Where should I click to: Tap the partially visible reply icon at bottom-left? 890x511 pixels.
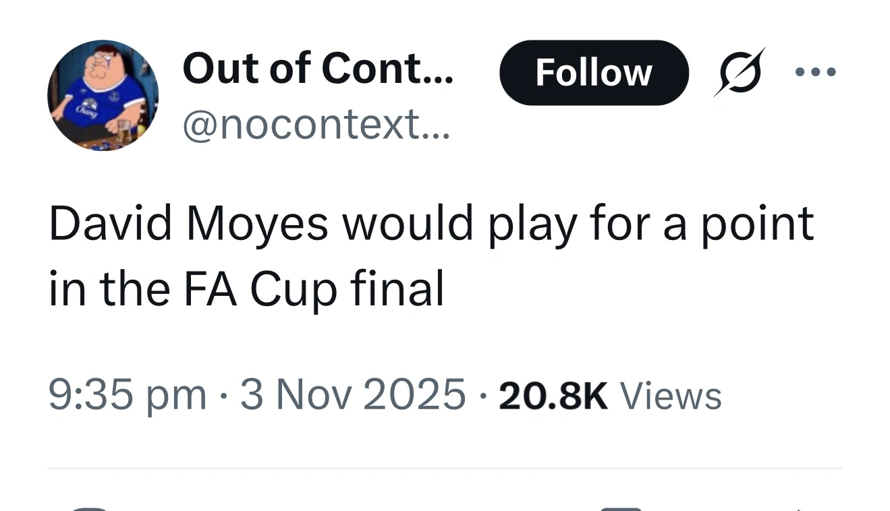(88, 507)
